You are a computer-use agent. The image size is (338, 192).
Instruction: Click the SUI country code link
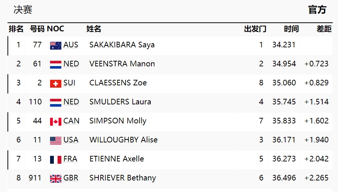tap(69, 83)
